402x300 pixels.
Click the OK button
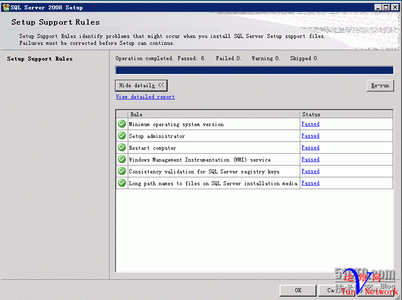tap(298, 290)
